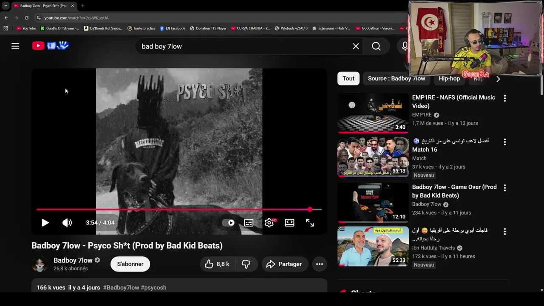Open the Paletools v26.0.10 bookmark

(x=291, y=28)
